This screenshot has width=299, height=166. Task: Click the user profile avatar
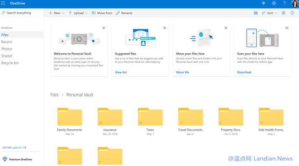[295, 3]
